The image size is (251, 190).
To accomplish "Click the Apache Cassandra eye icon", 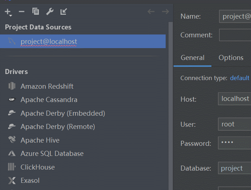I will [12, 99].
